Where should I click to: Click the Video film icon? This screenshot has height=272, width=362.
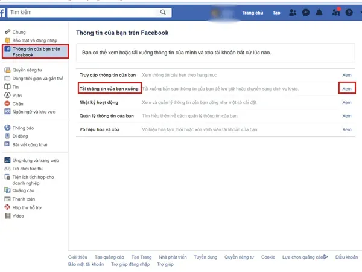tap(8, 216)
